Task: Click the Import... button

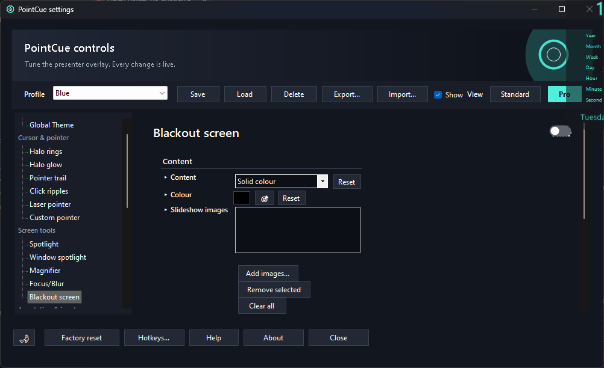Action: pos(403,94)
